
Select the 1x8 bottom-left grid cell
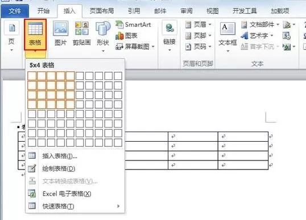tap(32, 142)
